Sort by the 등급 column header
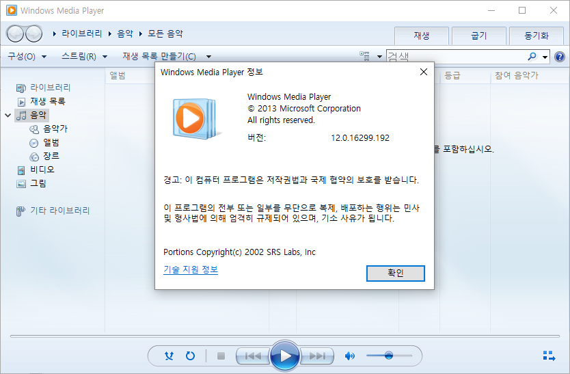 (452, 75)
